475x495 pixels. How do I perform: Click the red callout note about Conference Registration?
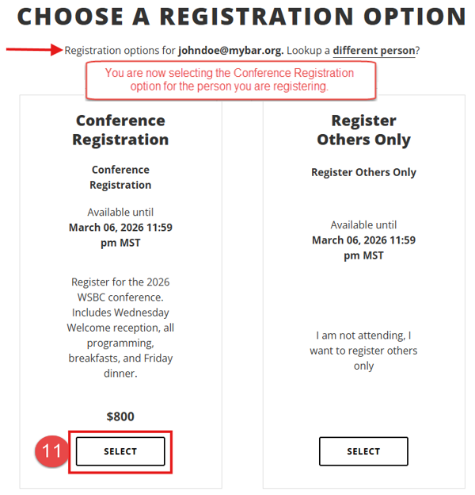(229, 80)
